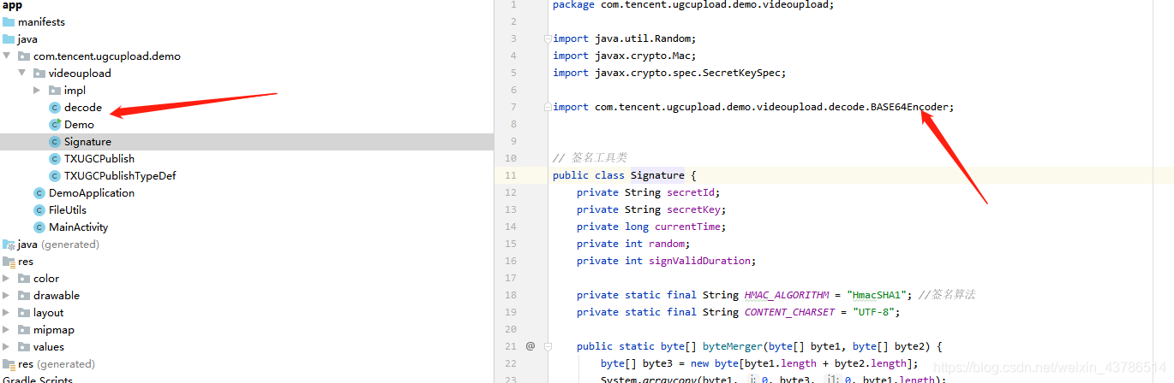Screen dimensions: 1174x383
Task: Select the res (generated) folder icon
Action: (9, 364)
